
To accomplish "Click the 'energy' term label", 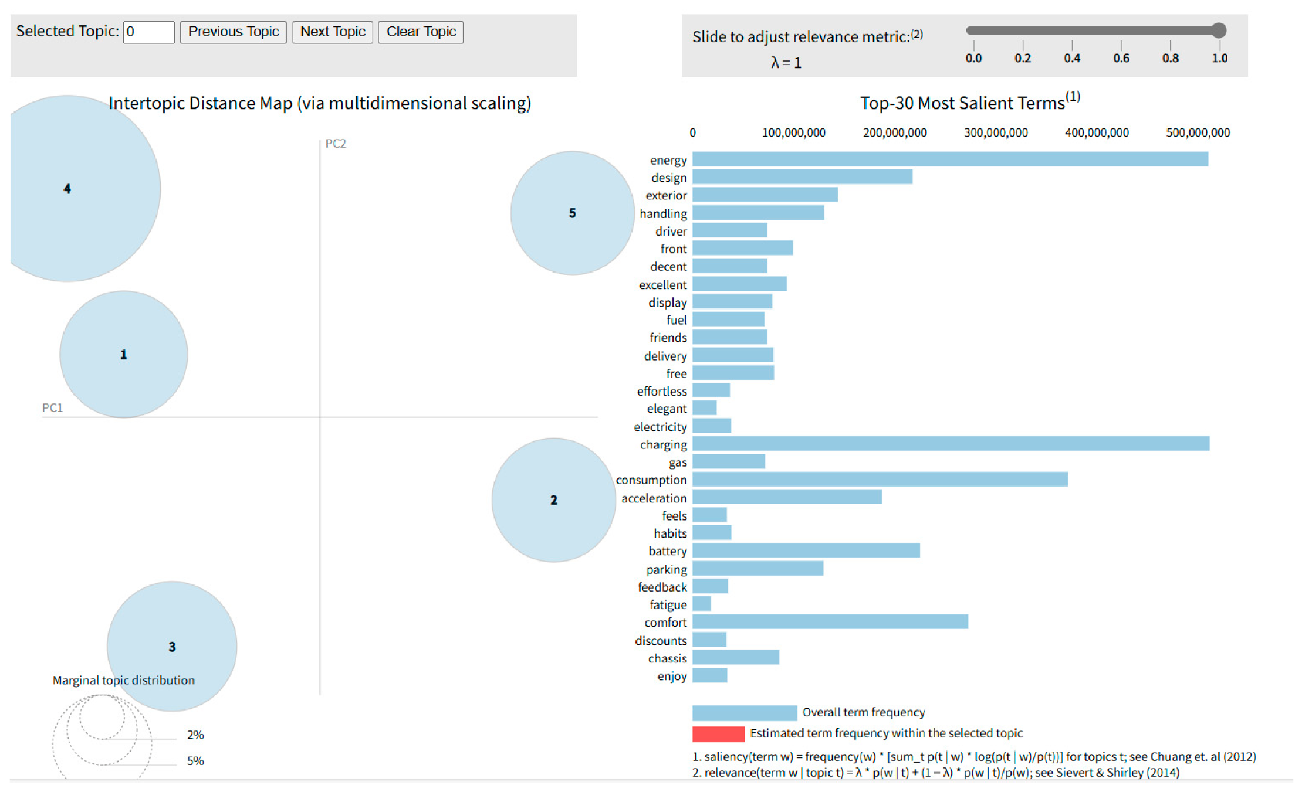I will pos(668,160).
